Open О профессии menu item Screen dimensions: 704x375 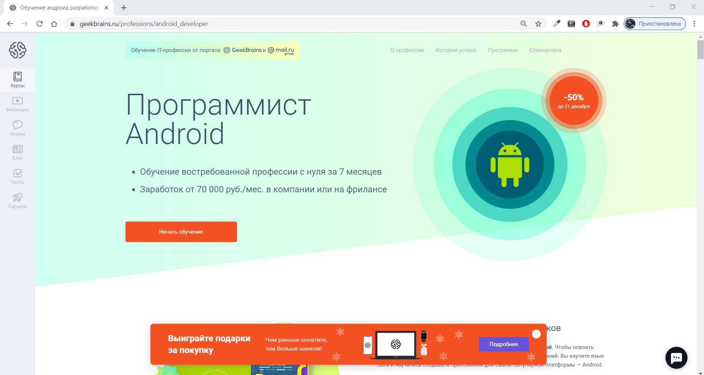click(407, 50)
